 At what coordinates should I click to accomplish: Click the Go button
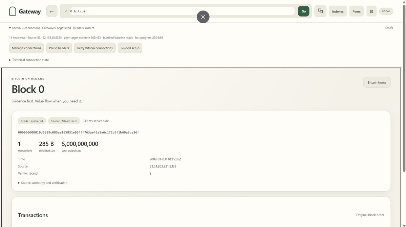click(x=303, y=11)
